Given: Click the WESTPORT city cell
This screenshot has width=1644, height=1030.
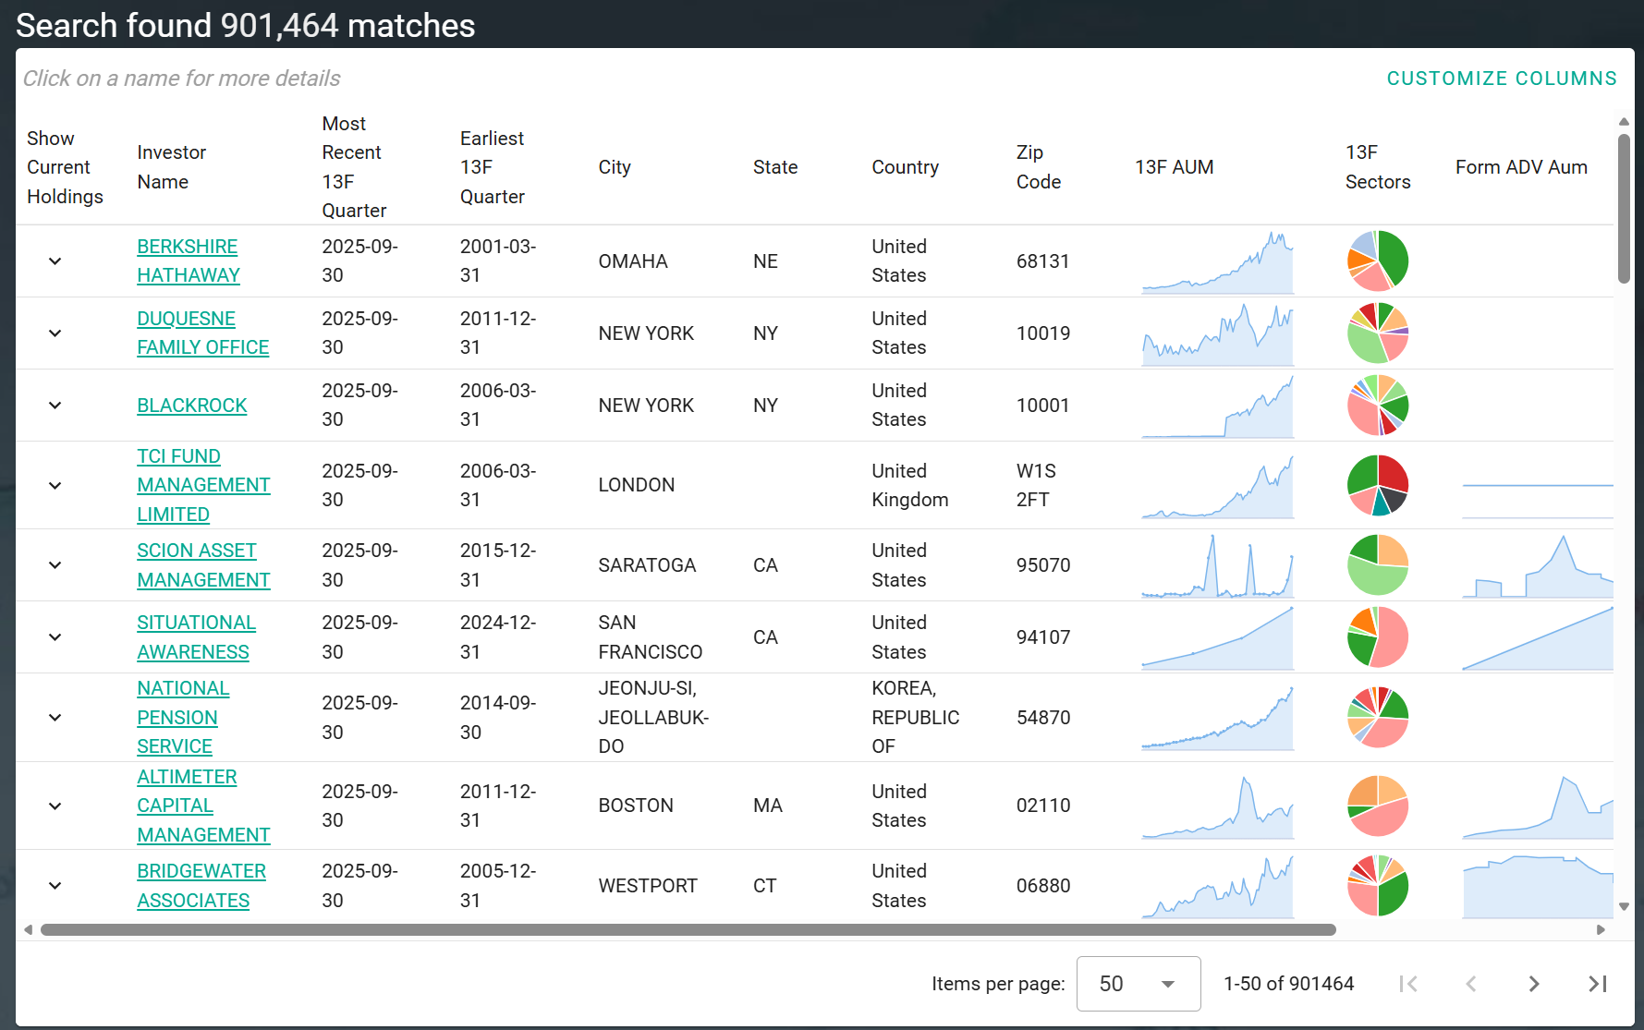Looking at the screenshot, I should point(648,886).
